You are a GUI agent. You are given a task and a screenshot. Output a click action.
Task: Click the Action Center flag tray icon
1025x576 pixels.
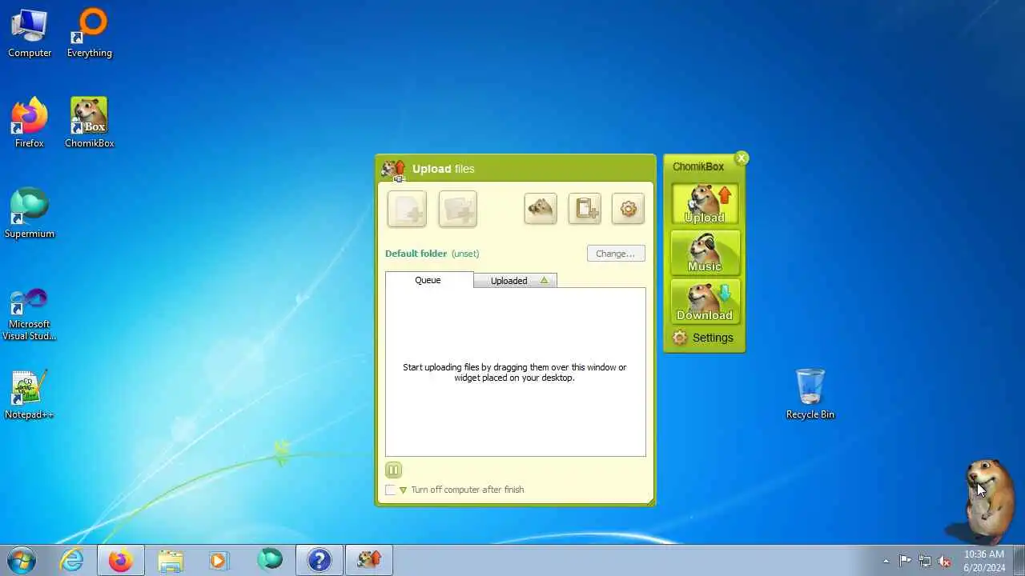coord(905,561)
